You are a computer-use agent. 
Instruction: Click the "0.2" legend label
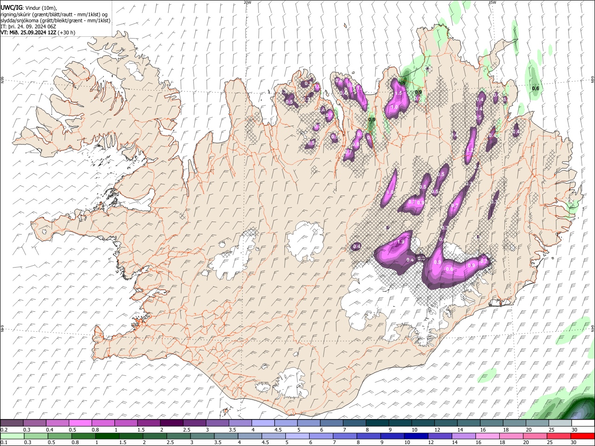pos(4,430)
